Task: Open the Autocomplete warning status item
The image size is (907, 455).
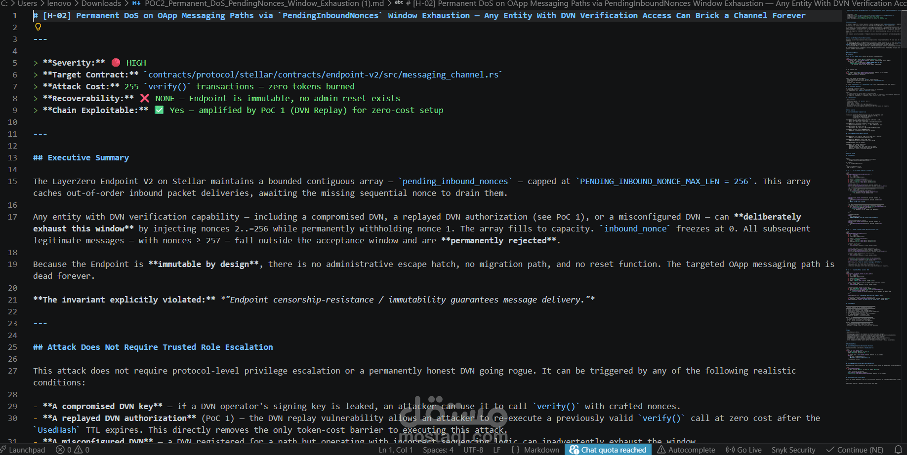Action: click(686, 450)
